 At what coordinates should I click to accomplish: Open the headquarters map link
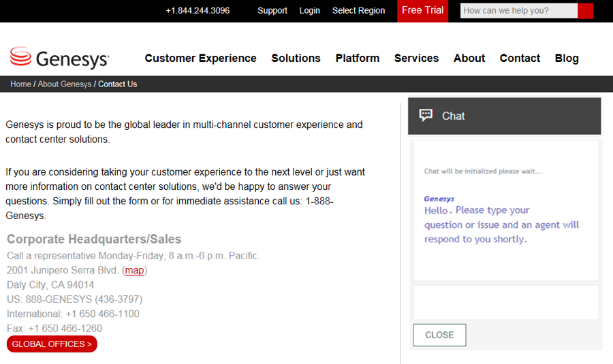[x=134, y=271]
